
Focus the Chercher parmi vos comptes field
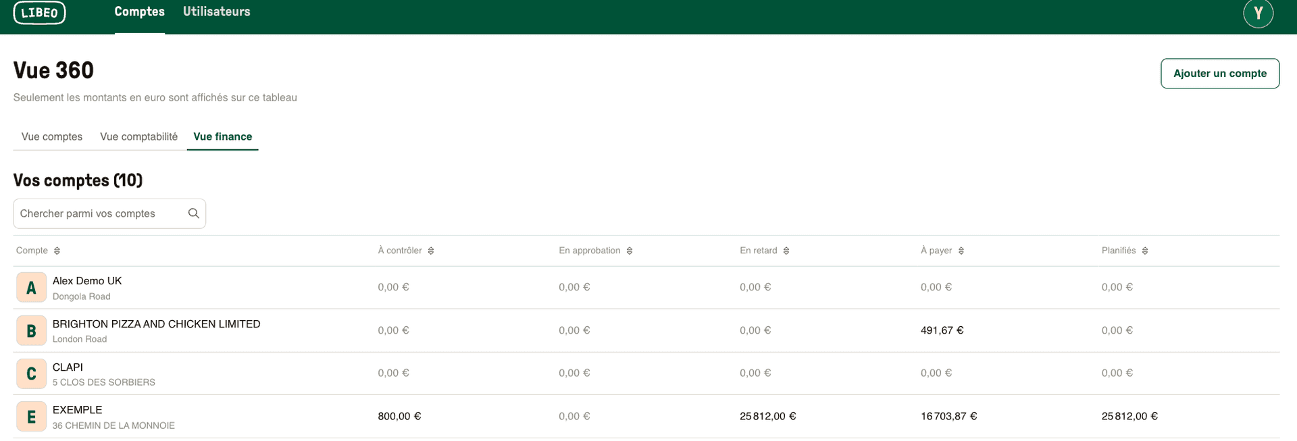tap(109, 213)
